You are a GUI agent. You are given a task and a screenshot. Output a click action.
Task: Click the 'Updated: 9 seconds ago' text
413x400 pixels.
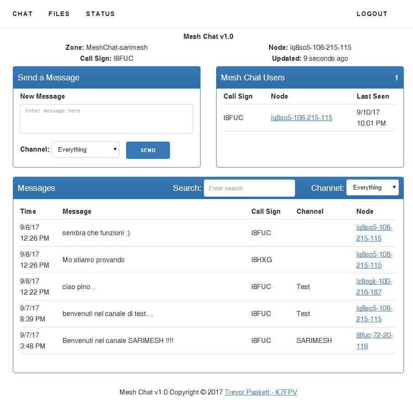pyautogui.click(x=310, y=58)
